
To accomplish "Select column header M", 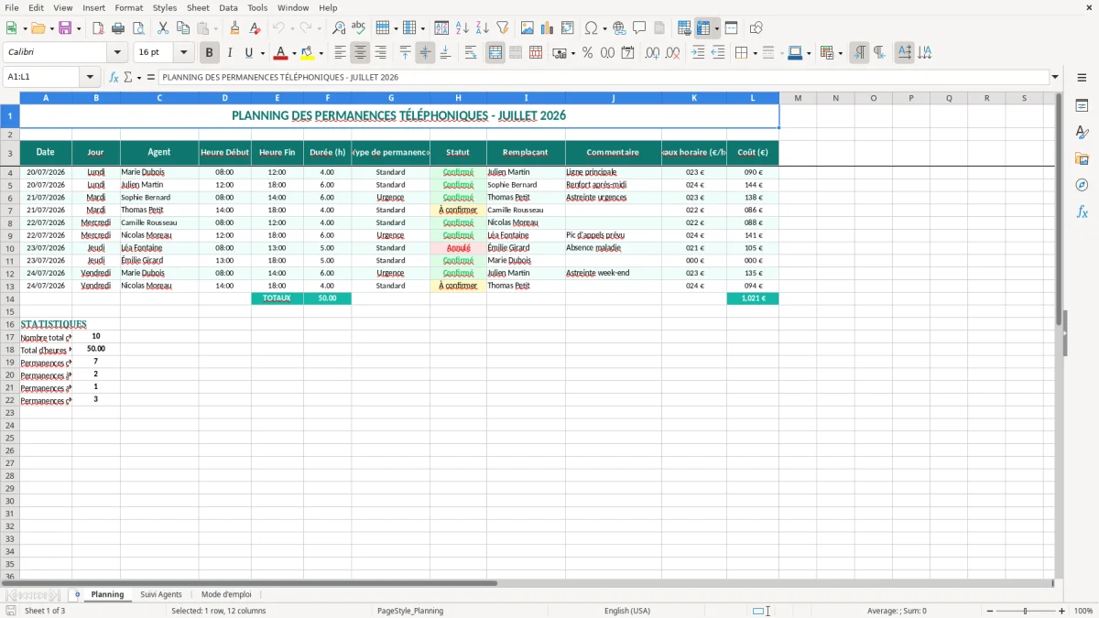I will click(798, 98).
